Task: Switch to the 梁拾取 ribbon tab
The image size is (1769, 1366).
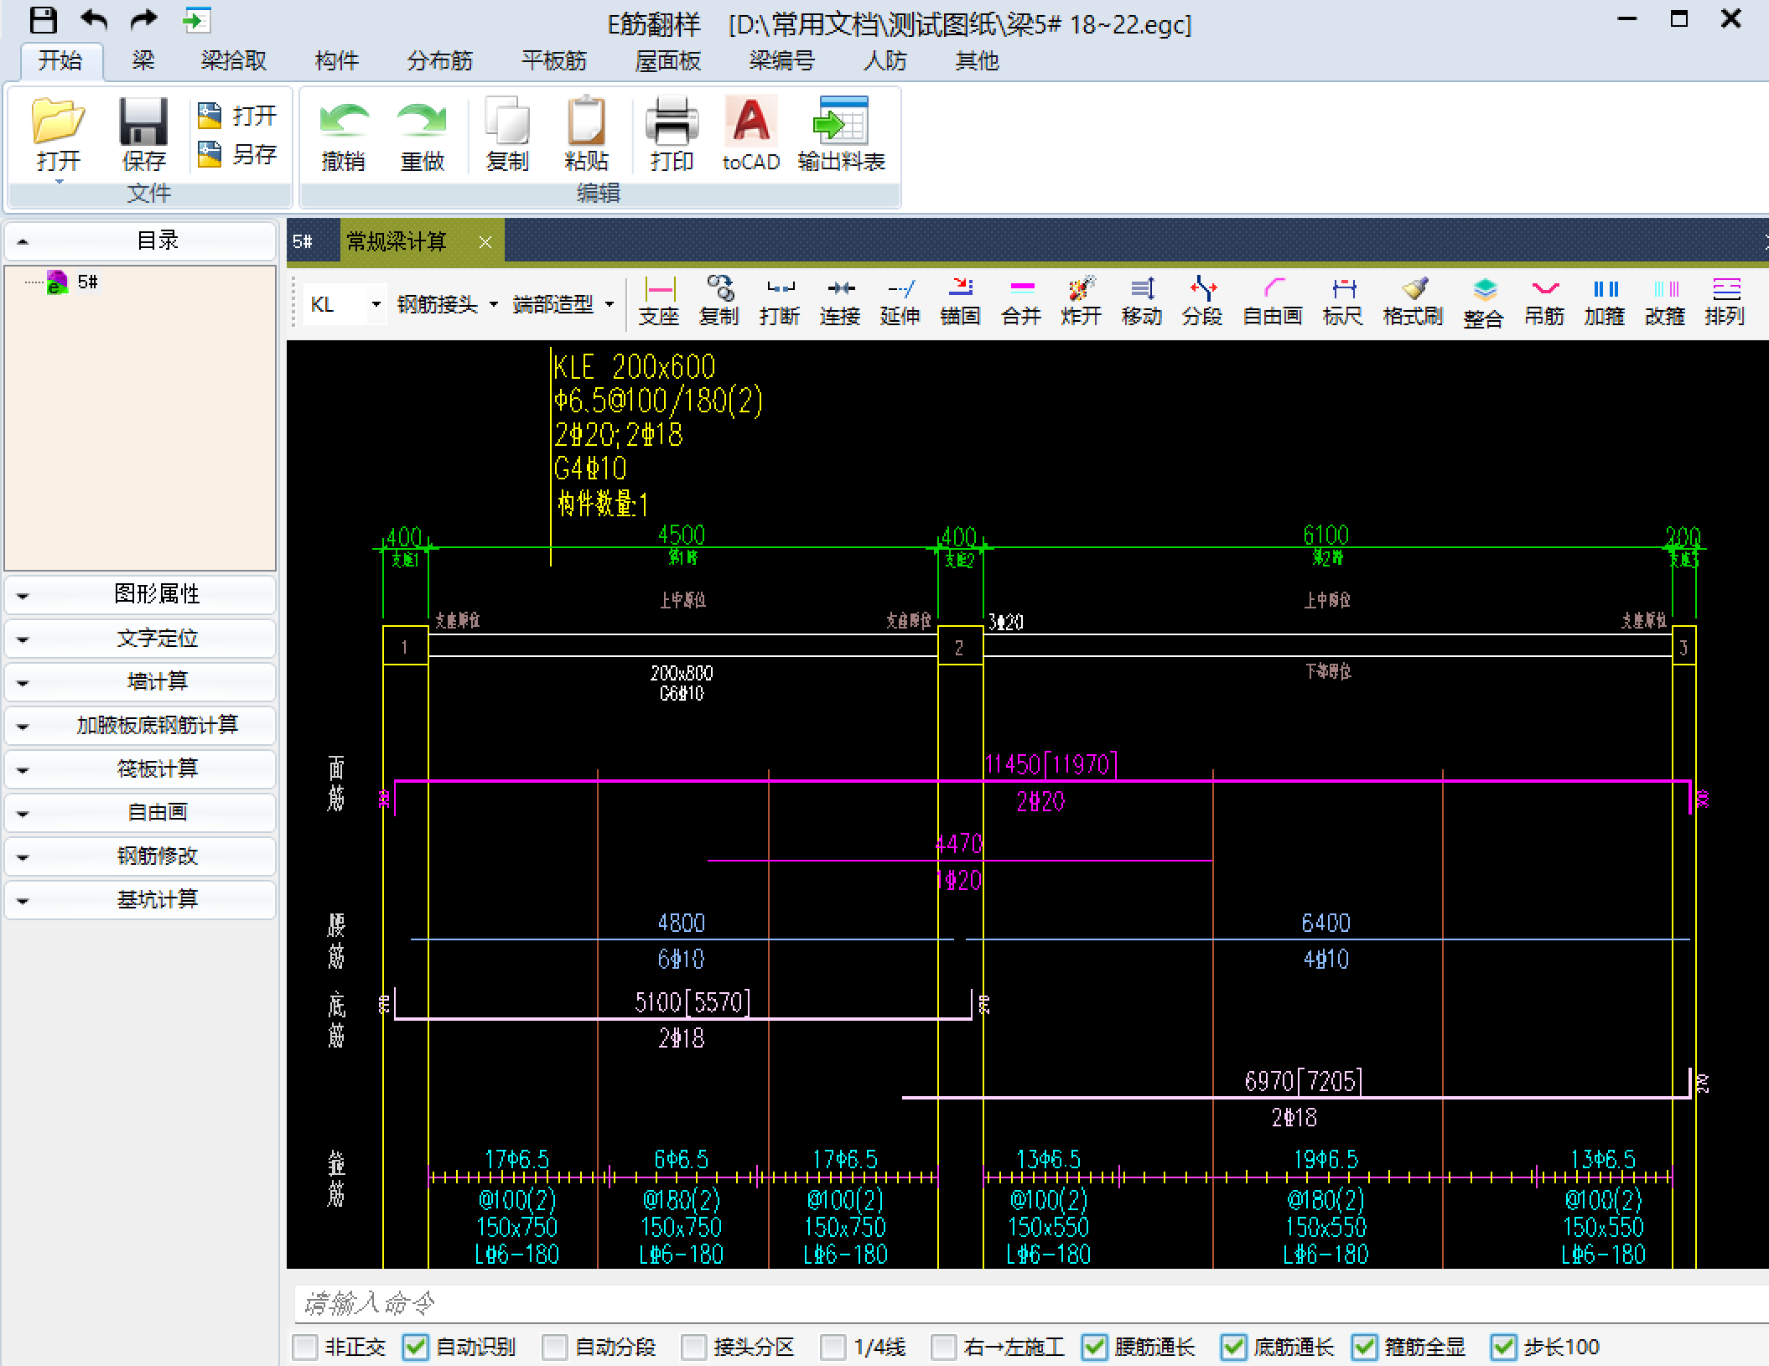Action: coord(233,61)
